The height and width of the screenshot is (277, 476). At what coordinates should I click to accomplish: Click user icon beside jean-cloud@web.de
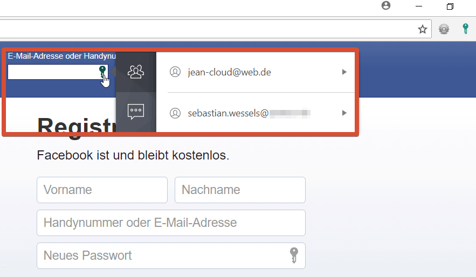pyautogui.click(x=175, y=72)
